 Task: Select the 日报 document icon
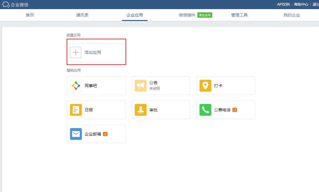[76, 110]
